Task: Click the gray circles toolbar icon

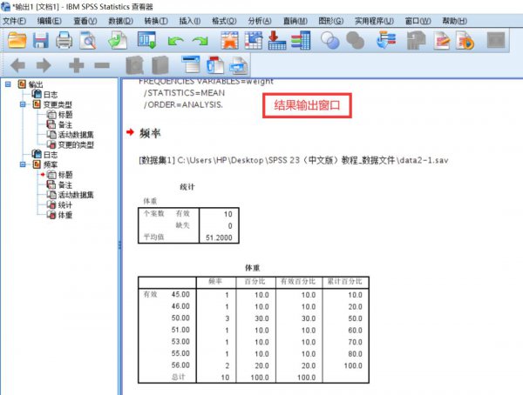Action: click(x=356, y=40)
